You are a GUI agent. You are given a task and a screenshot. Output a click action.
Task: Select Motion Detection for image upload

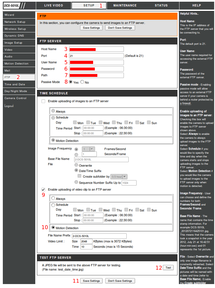(x=53, y=140)
